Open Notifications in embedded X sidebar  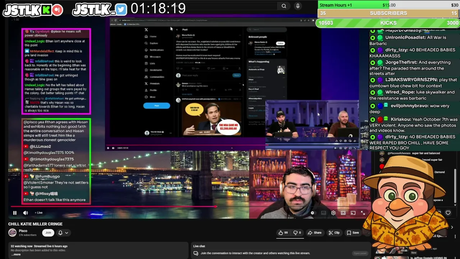coord(154,50)
